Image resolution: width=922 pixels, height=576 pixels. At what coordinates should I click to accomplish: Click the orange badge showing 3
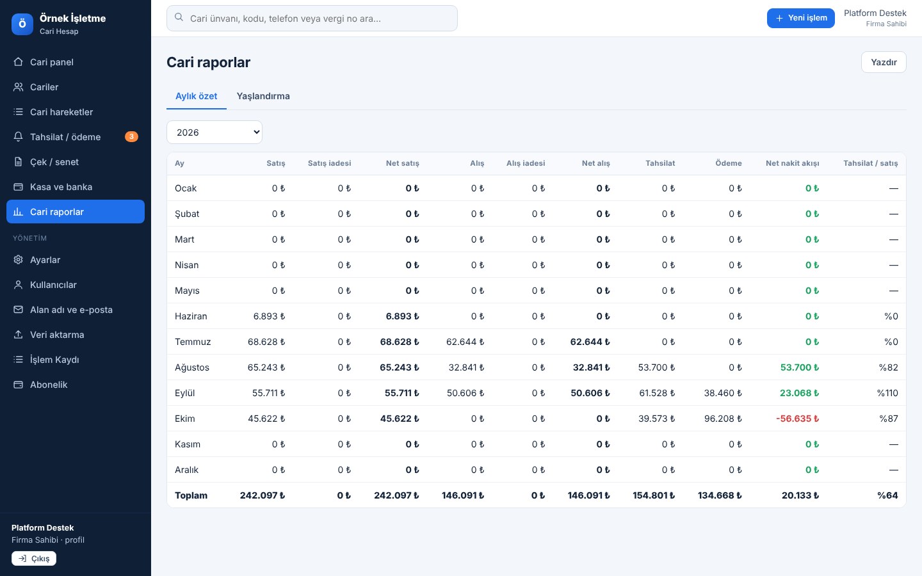[131, 136]
